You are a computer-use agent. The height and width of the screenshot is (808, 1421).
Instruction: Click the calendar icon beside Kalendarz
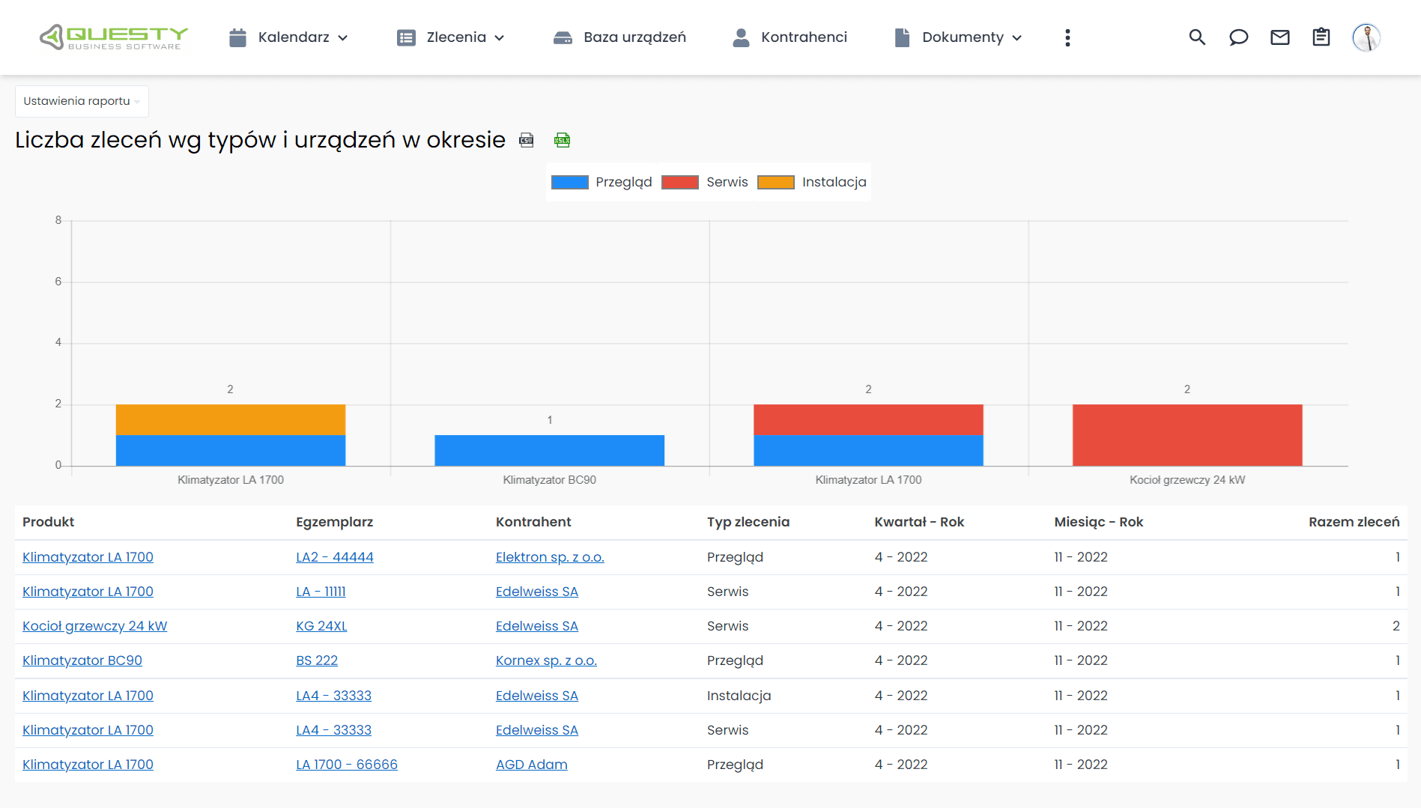tap(237, 37)
